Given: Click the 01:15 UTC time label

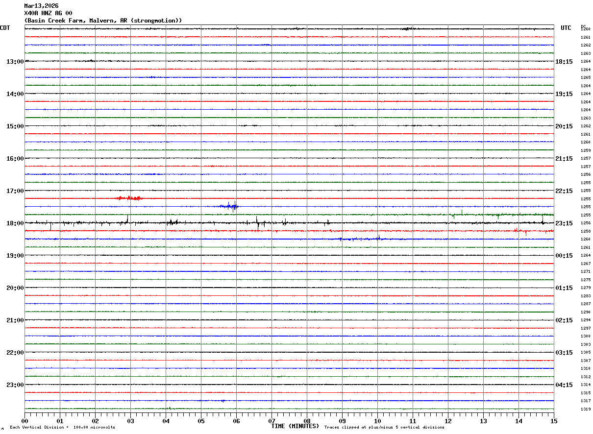Looking at the screenshot, I should click(x=564, y=288).
